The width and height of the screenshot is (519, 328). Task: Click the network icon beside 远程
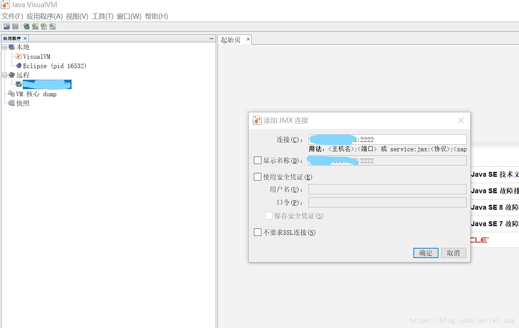click(x=12, y=75)
